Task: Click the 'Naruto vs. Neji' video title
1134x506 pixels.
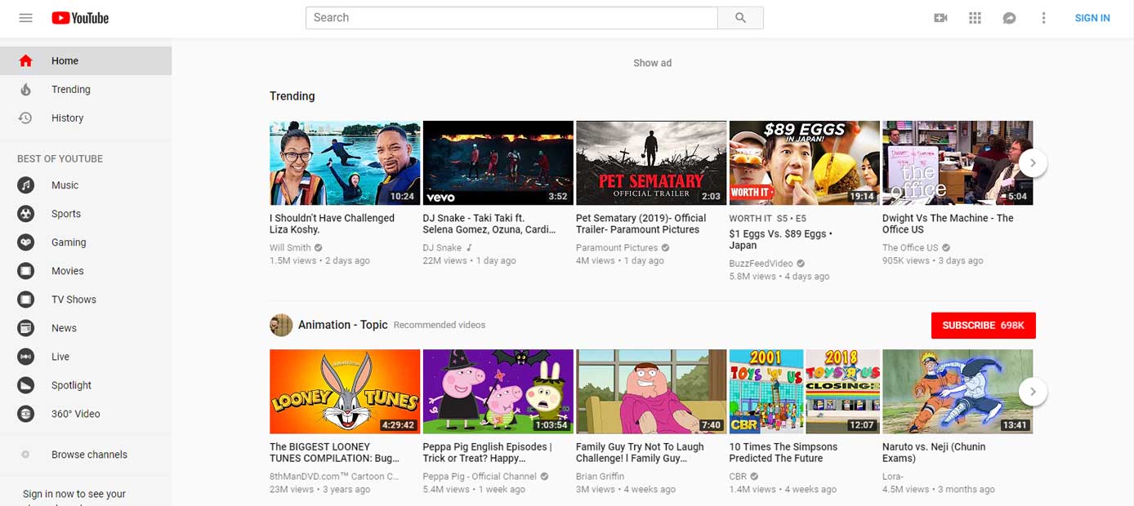Action: (x=934, y=452)
